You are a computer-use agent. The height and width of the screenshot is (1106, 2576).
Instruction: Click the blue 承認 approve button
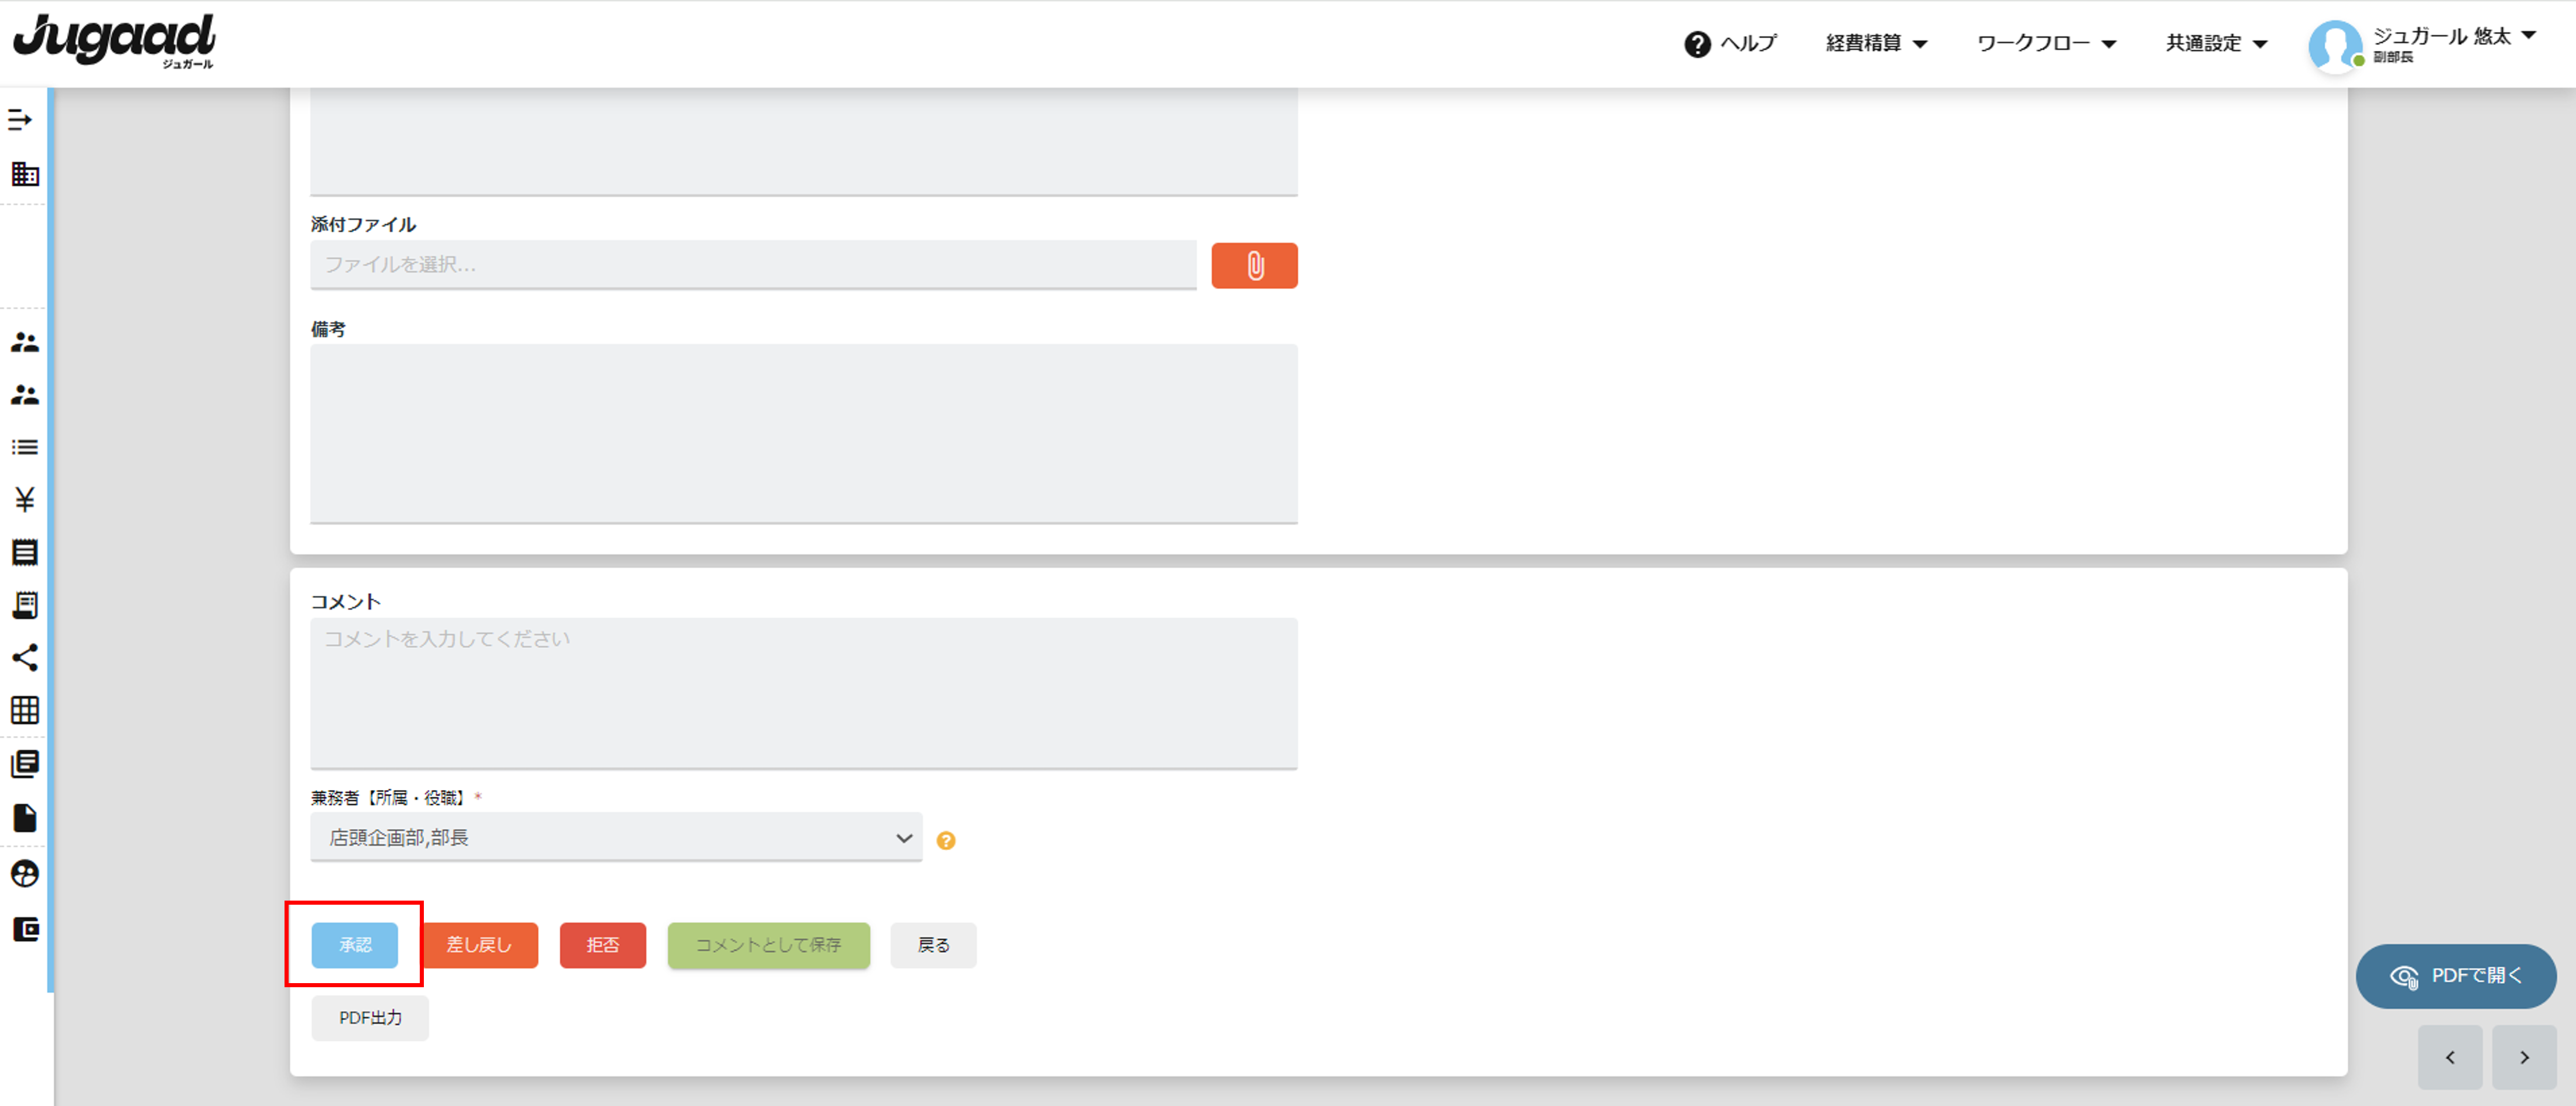(355, 945)
